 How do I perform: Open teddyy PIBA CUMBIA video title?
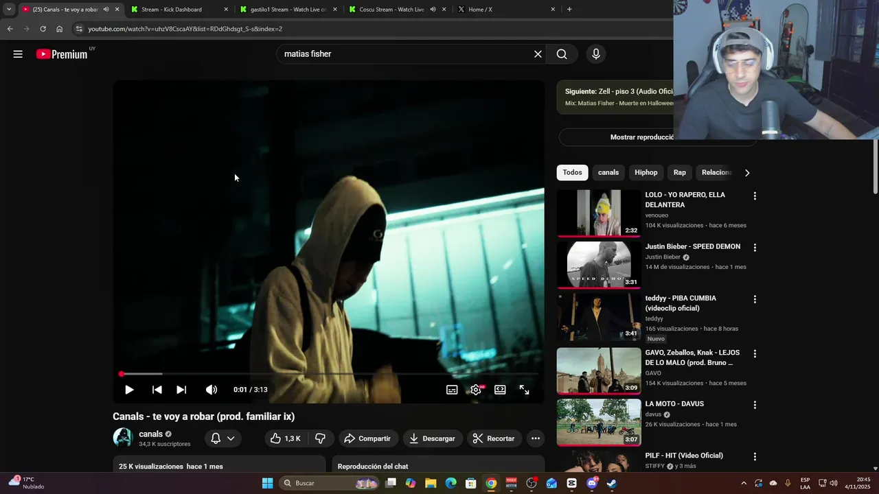pos(681,303)
